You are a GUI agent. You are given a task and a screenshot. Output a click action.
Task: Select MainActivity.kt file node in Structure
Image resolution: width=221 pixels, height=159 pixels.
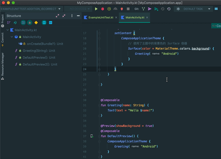26,30
